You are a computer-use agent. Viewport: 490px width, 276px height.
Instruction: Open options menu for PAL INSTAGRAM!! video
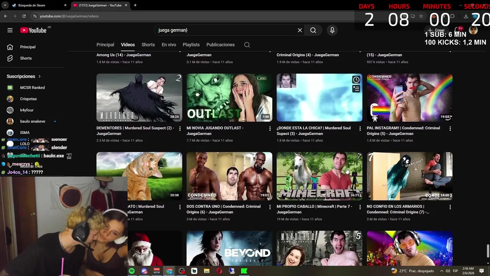point(450,129)
